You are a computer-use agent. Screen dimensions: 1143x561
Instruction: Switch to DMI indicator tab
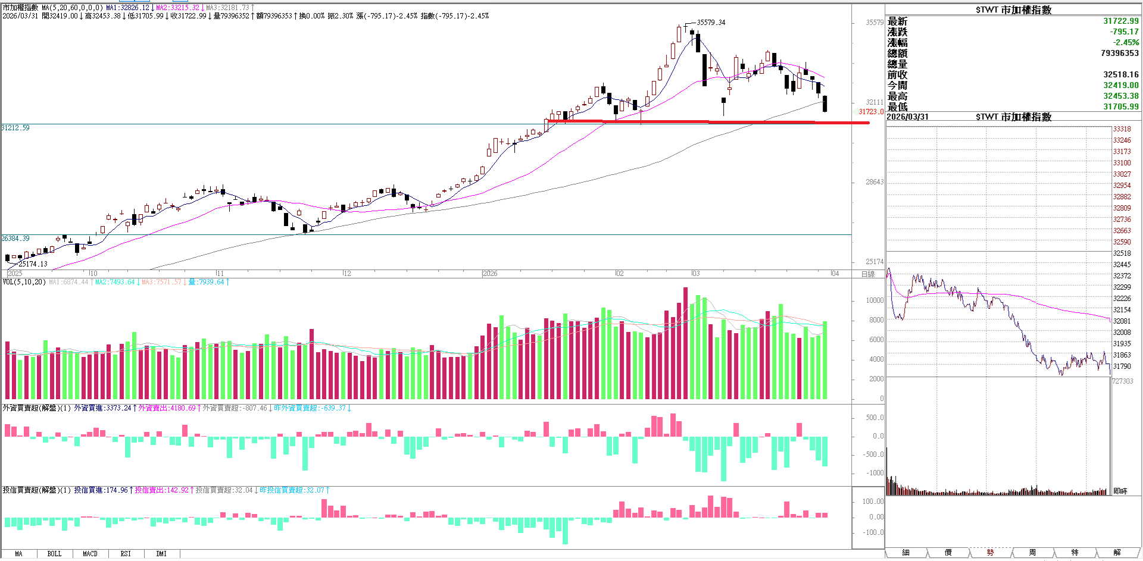point(161,554)
